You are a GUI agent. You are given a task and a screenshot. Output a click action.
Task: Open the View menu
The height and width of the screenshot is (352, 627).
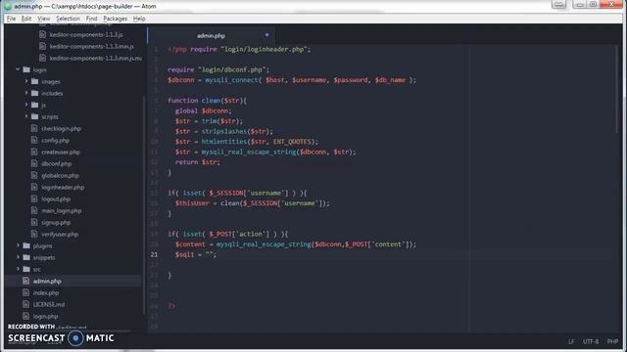coord(43,19)
